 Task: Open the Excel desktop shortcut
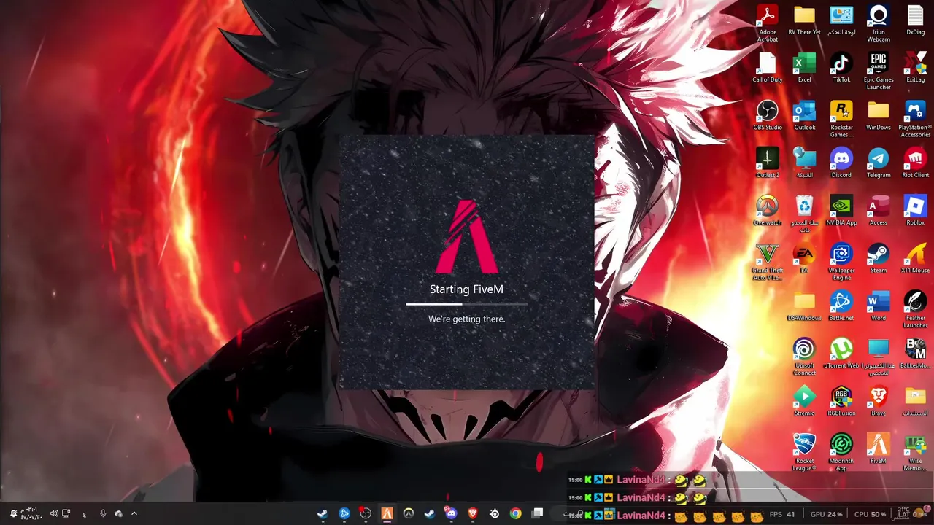(x=804, y=69)
